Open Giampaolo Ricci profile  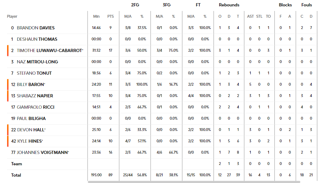pyautogui.click(x=35, y=107)
